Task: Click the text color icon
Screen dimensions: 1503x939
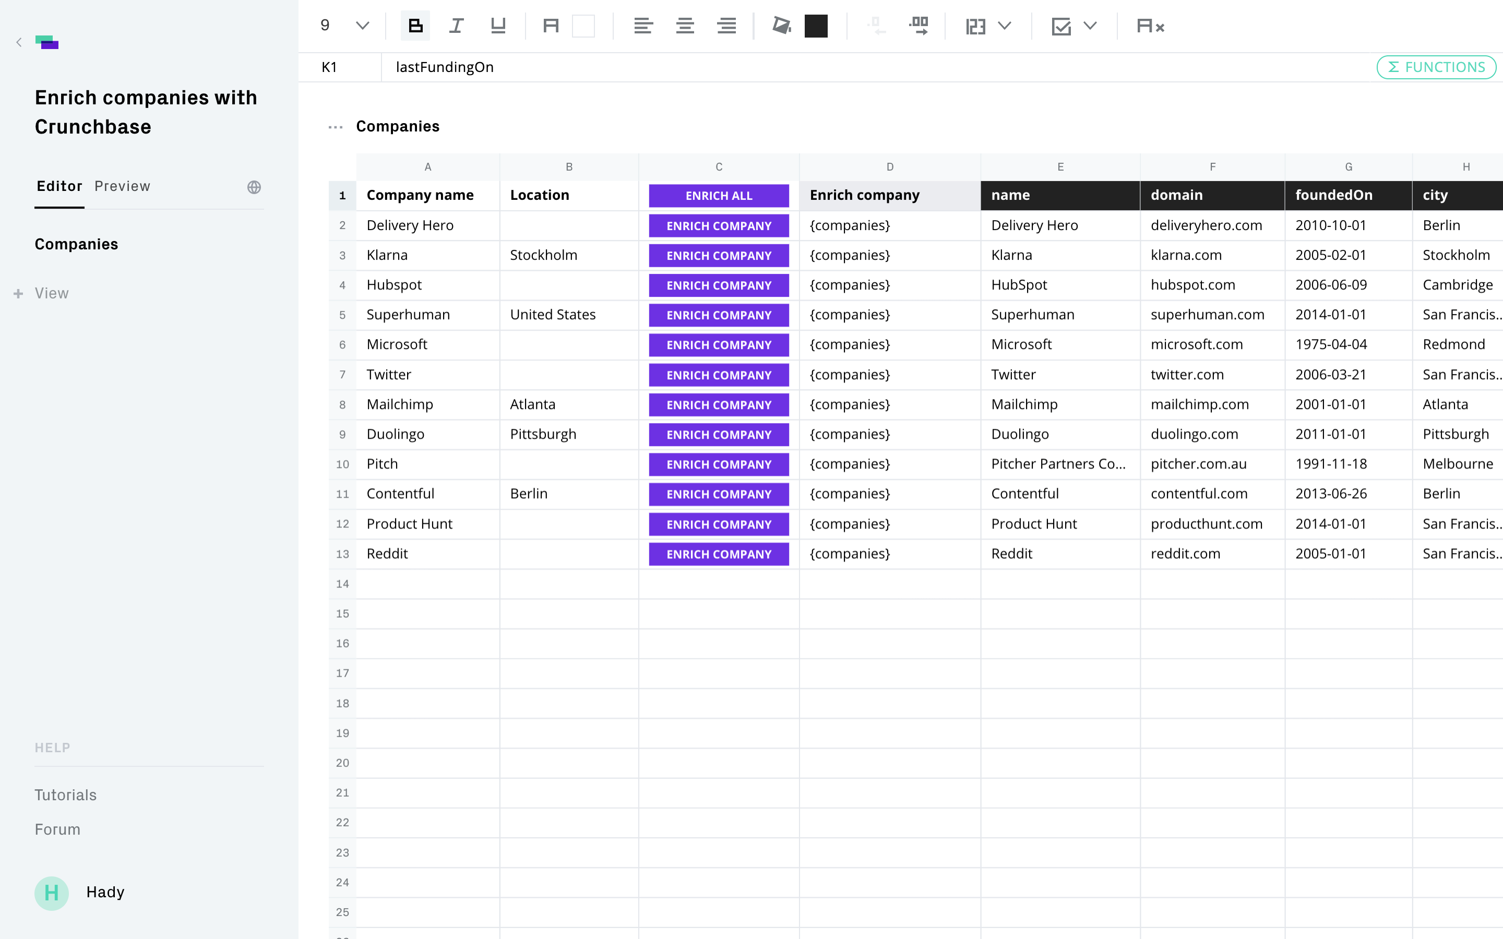Action: tap(551, 26)
